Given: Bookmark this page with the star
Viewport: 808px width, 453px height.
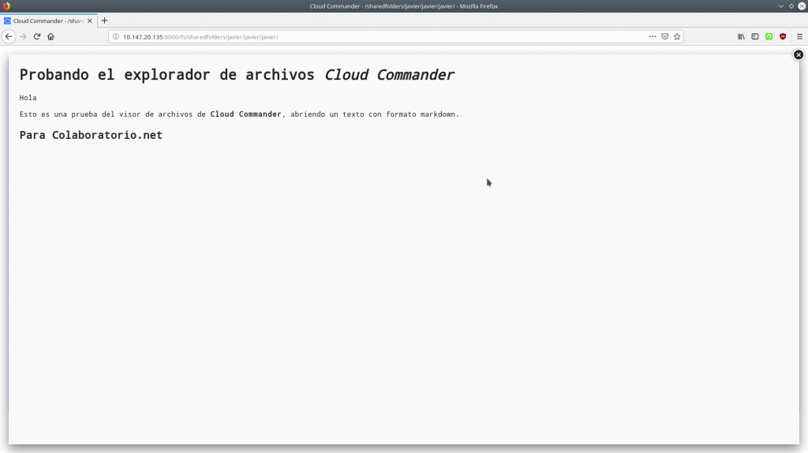Looking at the screenshot, I should (x=677, y=36).
